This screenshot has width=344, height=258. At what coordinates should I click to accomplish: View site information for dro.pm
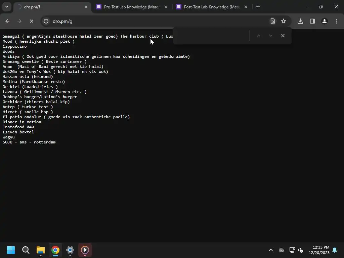click(46, 21)
